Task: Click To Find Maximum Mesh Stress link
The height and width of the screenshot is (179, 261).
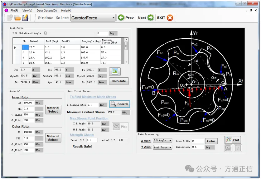Action: coord(93,97)
